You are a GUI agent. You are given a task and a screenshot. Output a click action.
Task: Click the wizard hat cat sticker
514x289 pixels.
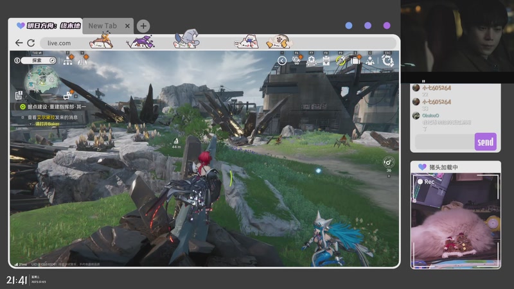[187, 39]
